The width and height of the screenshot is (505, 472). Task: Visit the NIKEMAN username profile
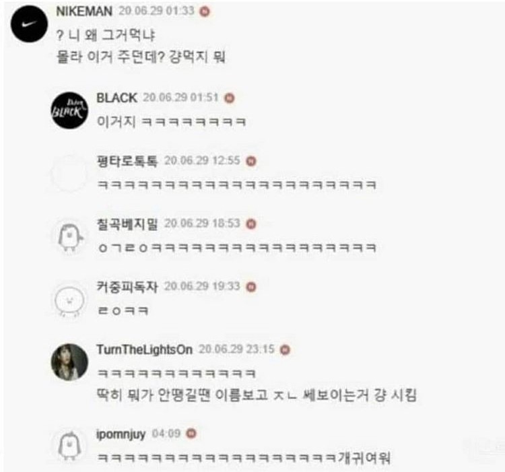click(x=84, y=11)
